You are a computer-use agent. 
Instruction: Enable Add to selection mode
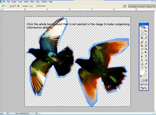[x=13, y=6]
